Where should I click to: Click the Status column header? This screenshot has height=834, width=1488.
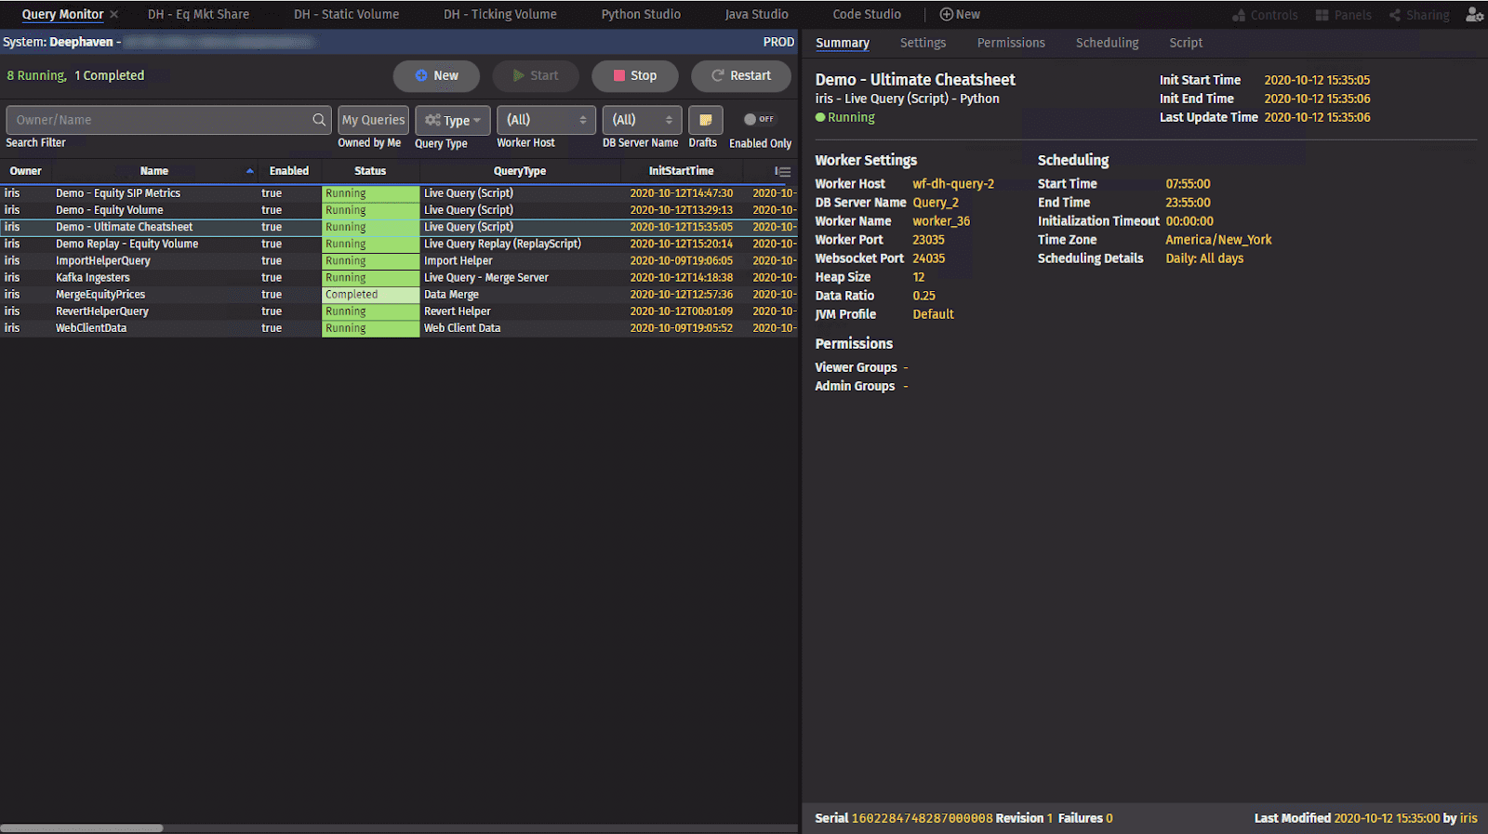tap(370, 171)
